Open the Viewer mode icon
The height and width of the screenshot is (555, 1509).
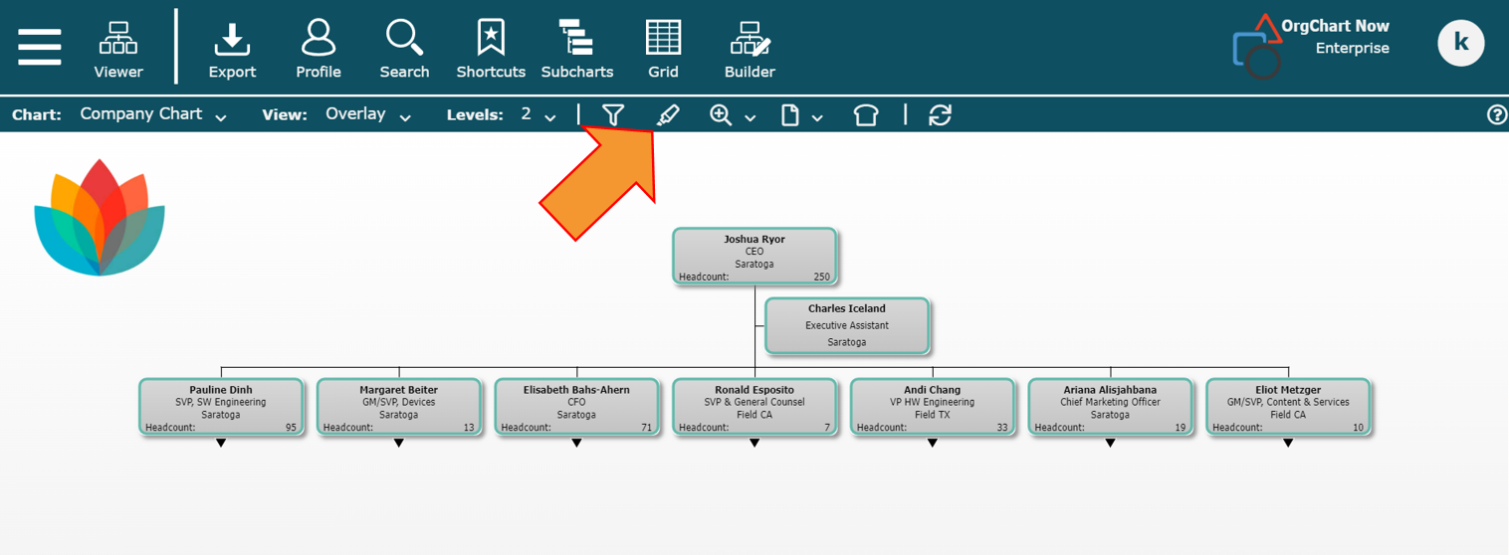118,49
